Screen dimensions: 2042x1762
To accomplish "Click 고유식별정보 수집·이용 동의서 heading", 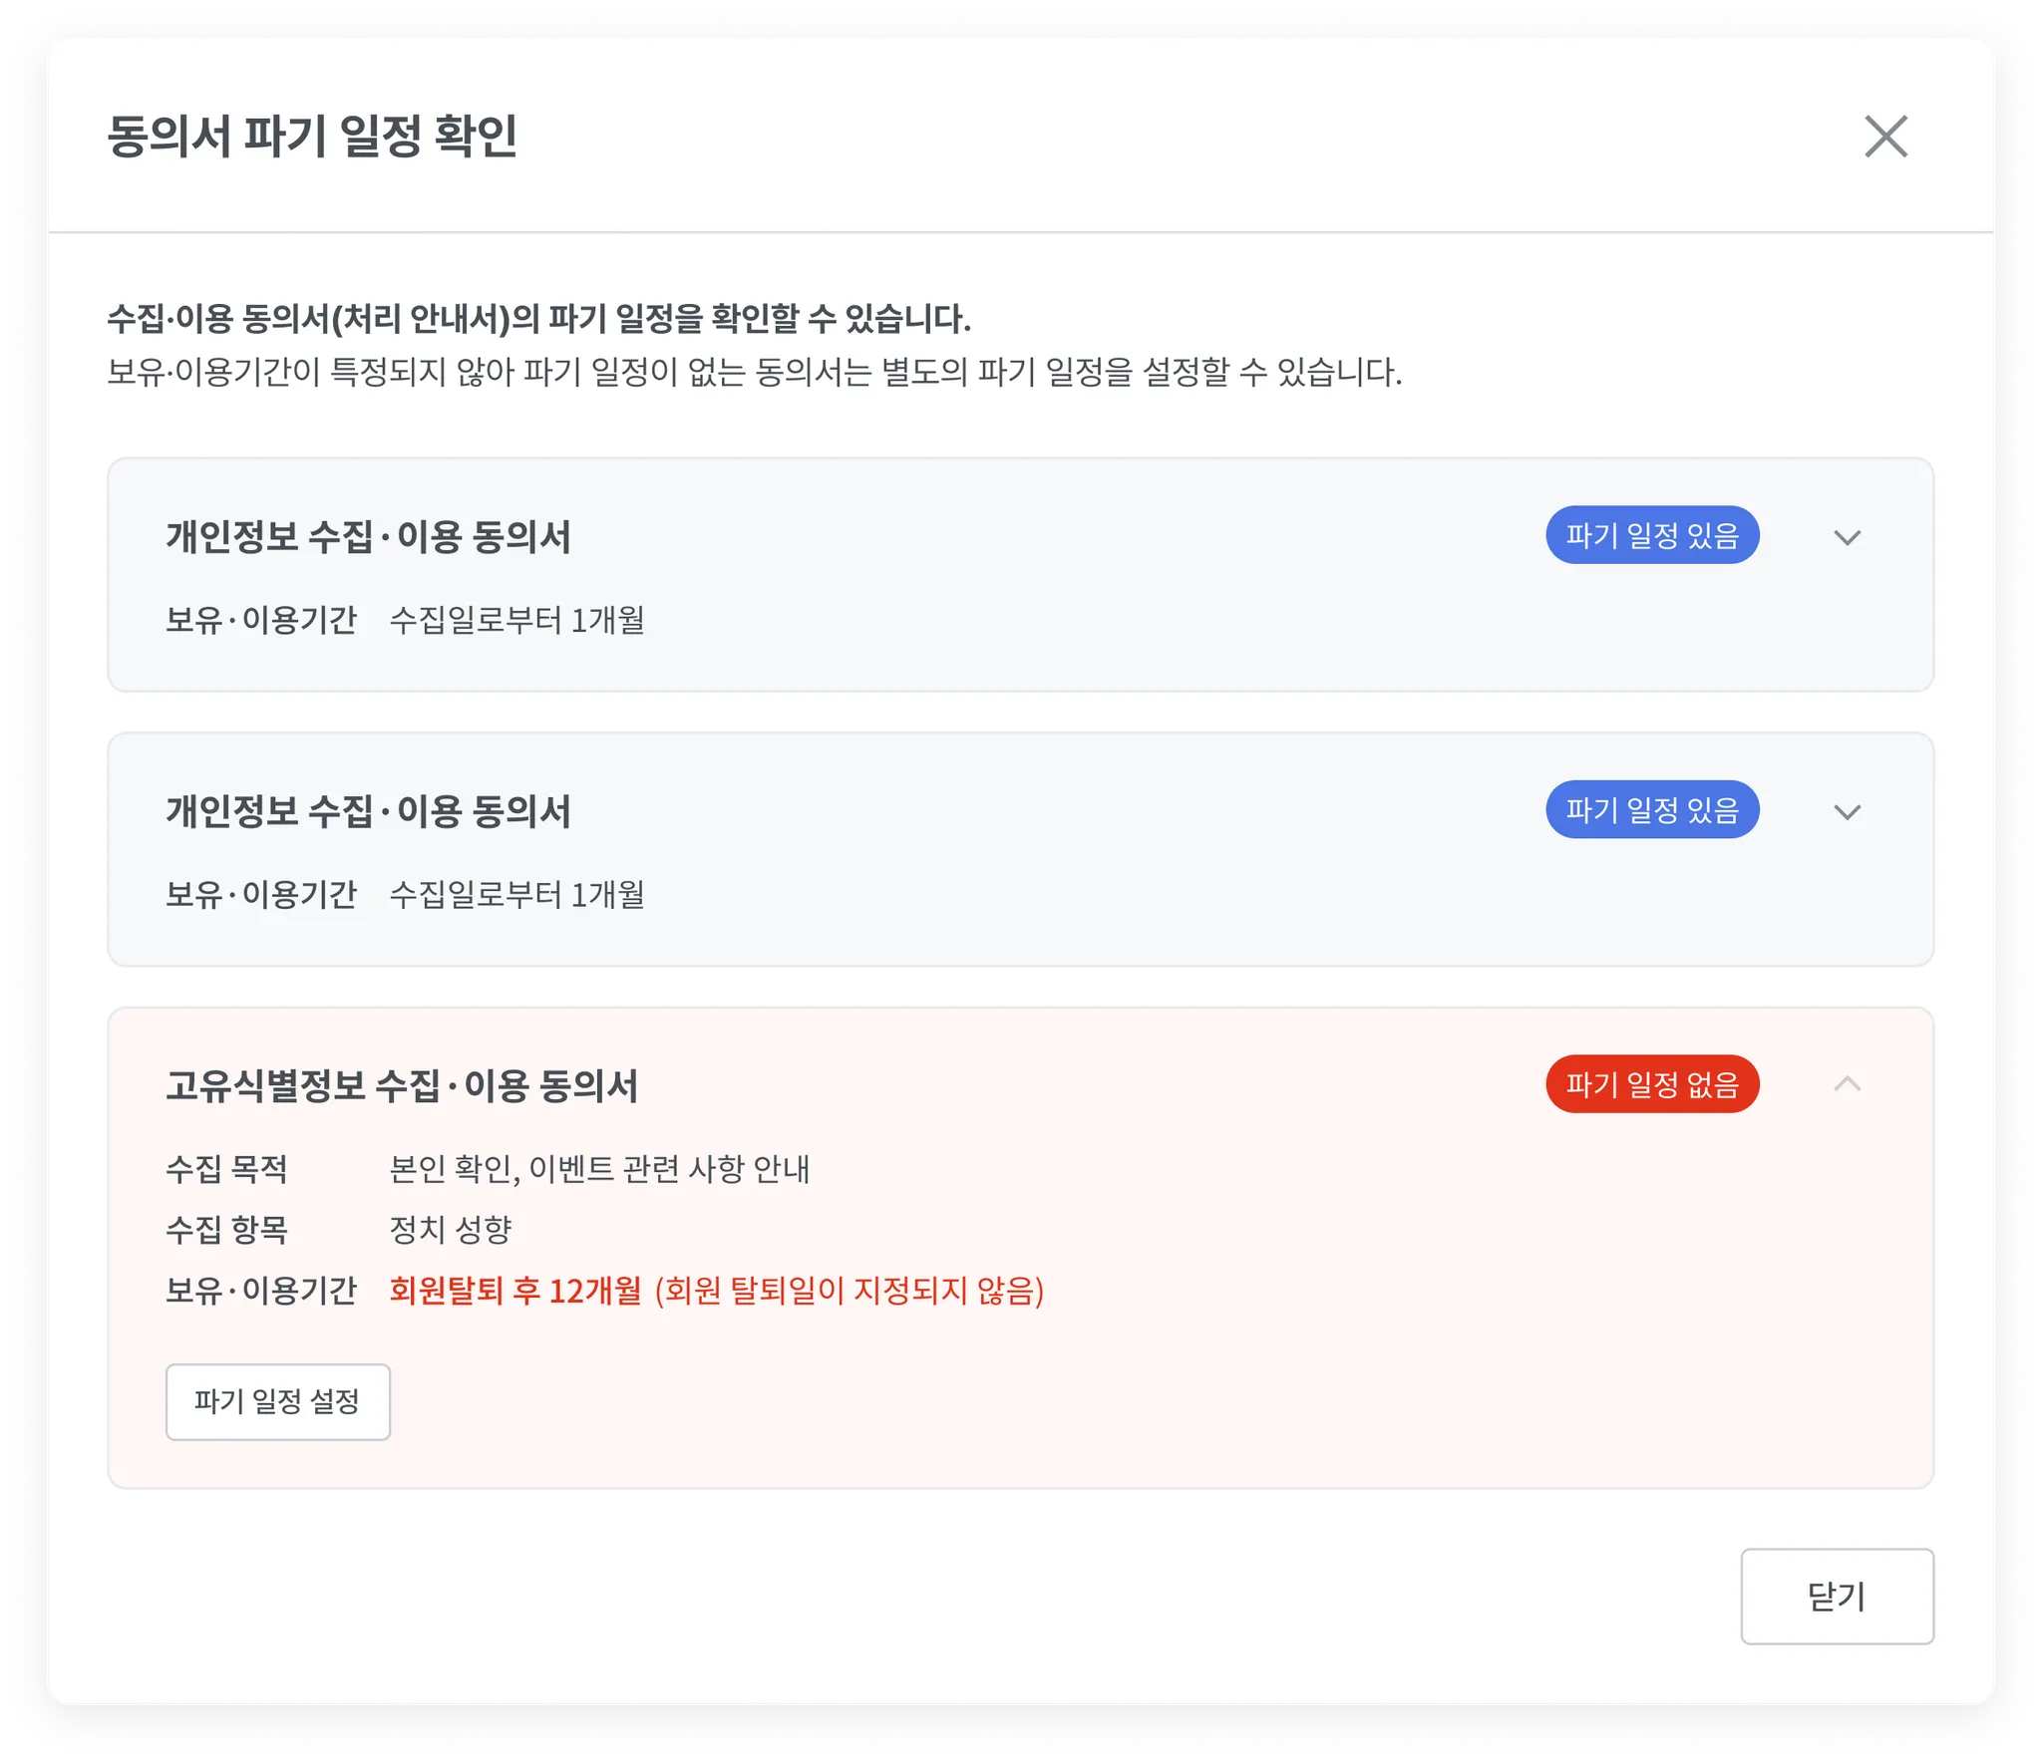I will 401,1085.
